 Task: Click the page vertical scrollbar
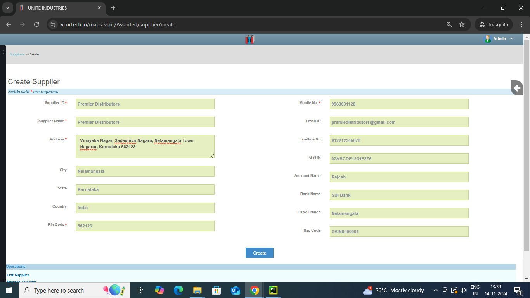[x=527, y=146]
